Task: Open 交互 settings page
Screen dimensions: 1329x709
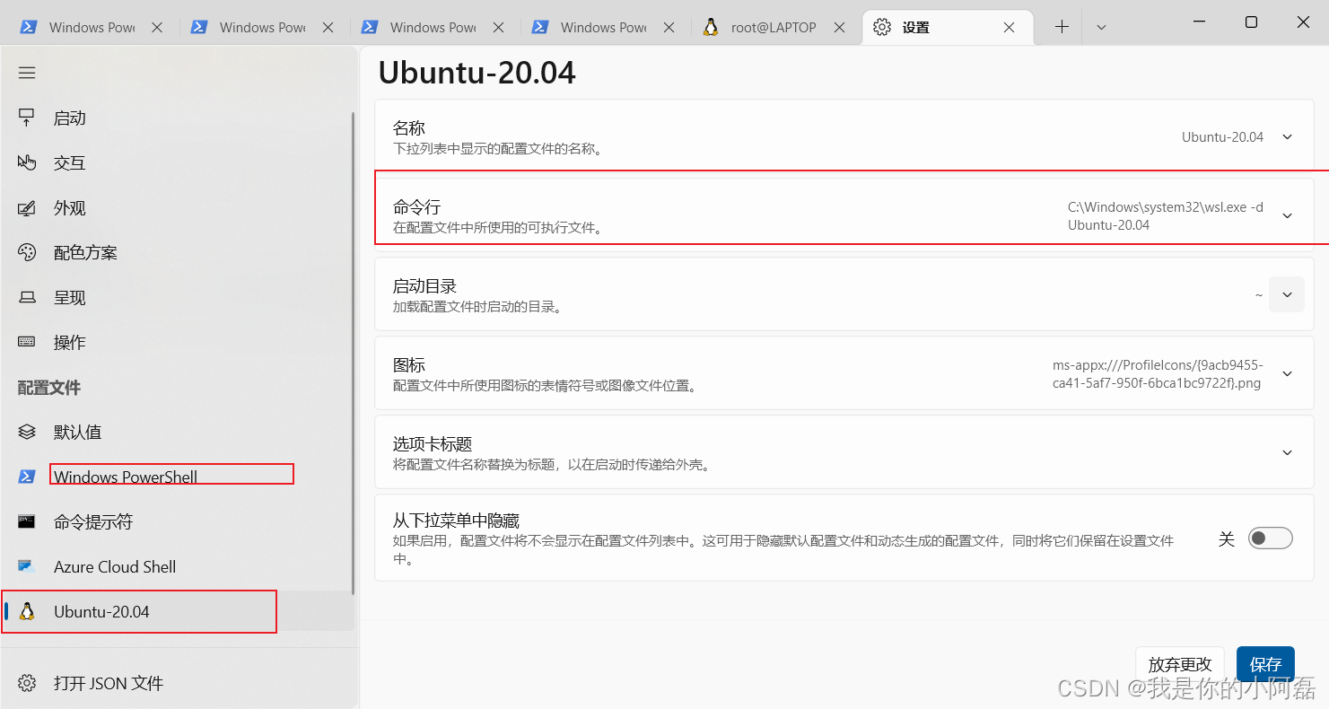Action: pos(178,162)
